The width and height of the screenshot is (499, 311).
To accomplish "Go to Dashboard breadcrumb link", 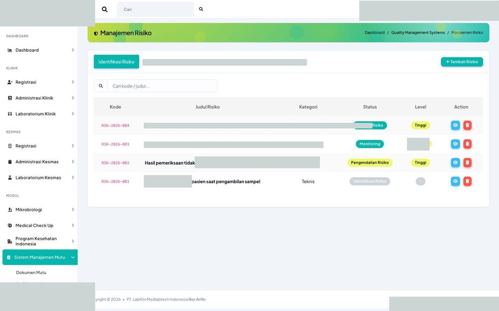I will 375,33.
